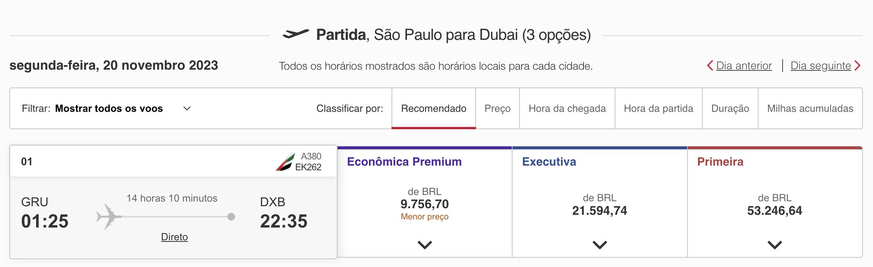Click the gray airplane icon on flight route line
Viewport: 873px width, 267px height.
pyautogui.click(x=109, y=217)
